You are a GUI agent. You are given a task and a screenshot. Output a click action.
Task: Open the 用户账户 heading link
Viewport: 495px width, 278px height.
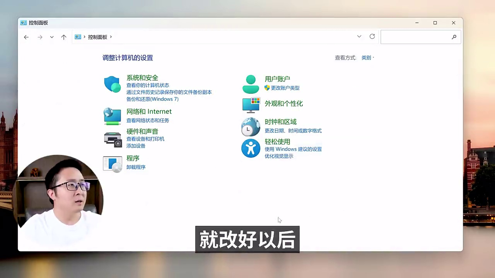click(277, 79)
